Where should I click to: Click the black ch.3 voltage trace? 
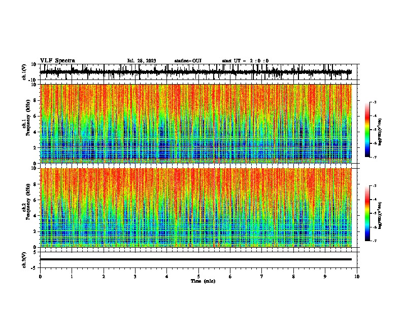(x=195, y=259)
